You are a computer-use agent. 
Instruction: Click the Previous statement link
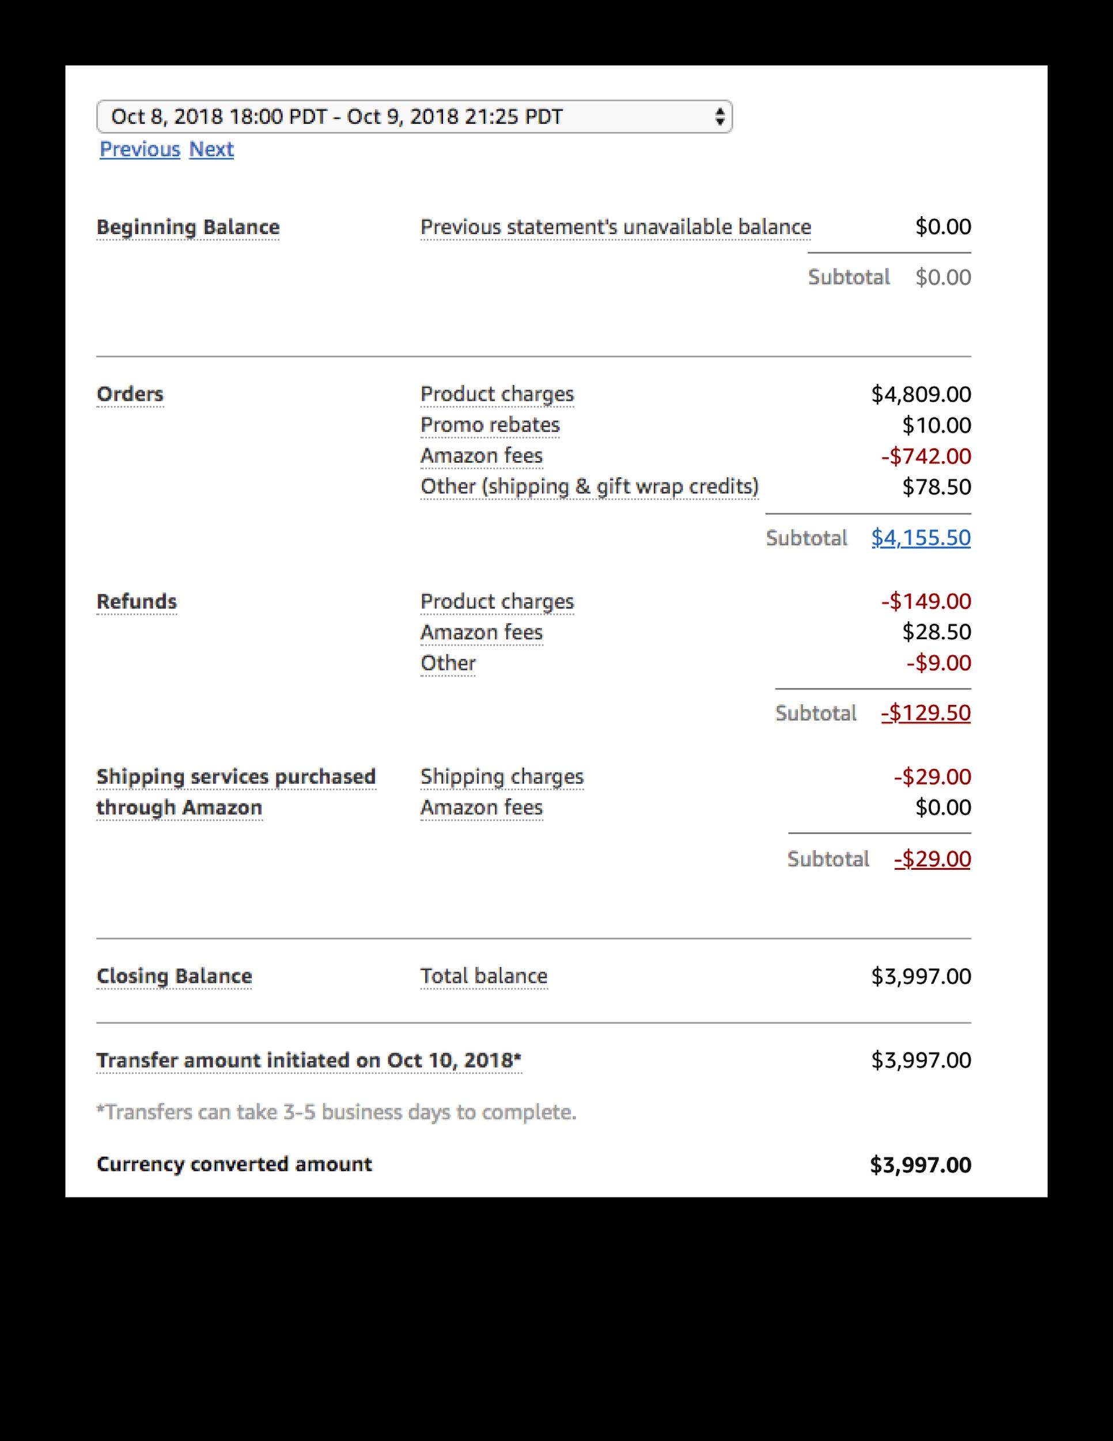click(x=140, y=149)
